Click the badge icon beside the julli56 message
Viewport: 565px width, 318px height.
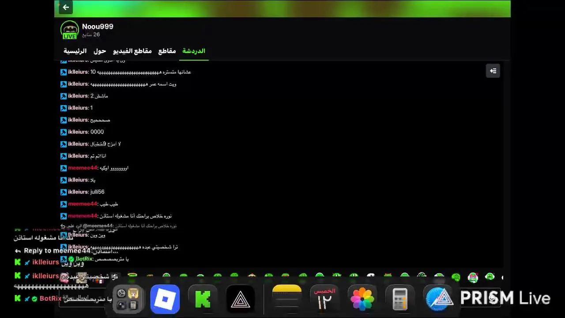(64, 192)
